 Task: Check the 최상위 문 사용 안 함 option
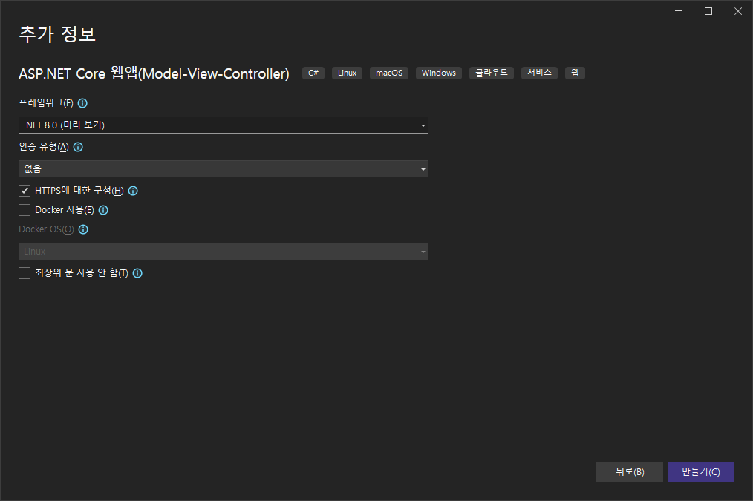click(25, 273)
